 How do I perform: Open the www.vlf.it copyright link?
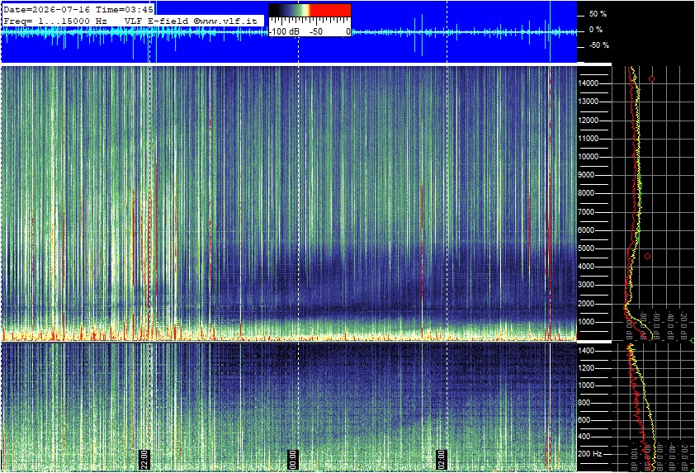click(226, 21)
